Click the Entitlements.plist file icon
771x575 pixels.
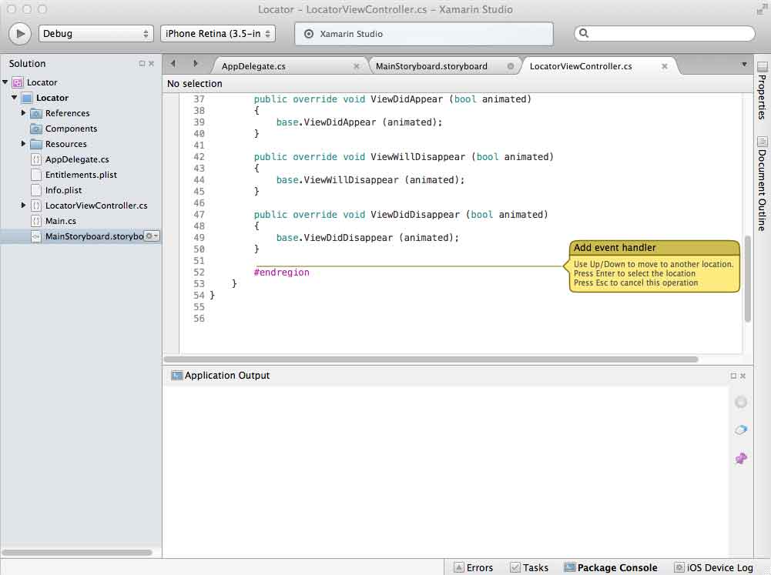(x=36, y=175)
